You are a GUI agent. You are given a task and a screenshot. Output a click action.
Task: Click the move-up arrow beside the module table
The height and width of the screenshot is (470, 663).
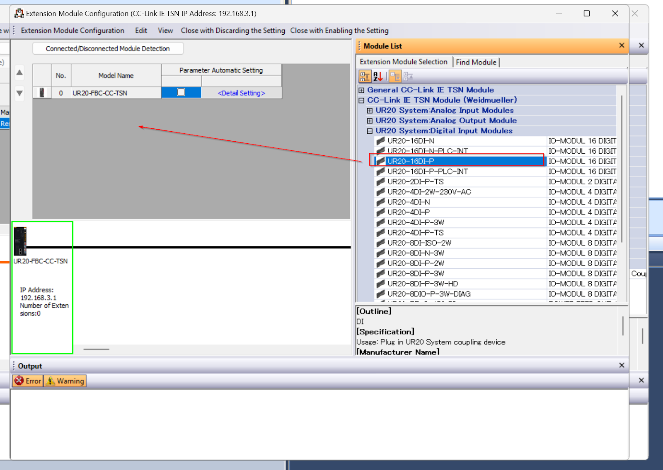coord(19,73)
